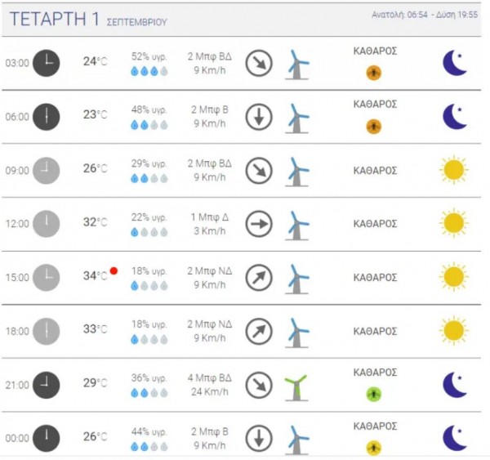490x460 pixels.
Task: Click the wind direction arrow at 12:00
Action: pyautogui.click(x=259, y=223)
